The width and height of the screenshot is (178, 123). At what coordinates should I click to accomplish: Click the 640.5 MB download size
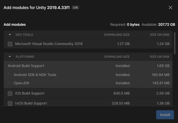click(x=122, y=93)
